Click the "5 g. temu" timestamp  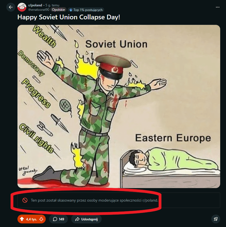pos(52,5)
